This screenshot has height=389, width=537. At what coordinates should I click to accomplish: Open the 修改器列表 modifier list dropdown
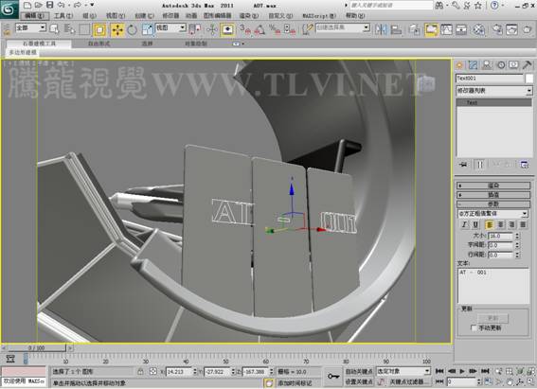point(494,91)
